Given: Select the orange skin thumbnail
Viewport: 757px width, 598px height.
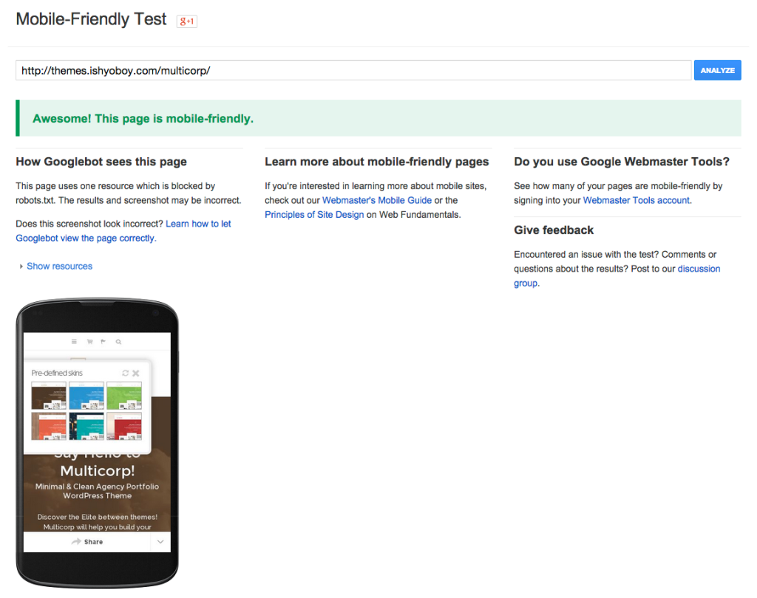Looking at the screenshot, I should 49,426.
